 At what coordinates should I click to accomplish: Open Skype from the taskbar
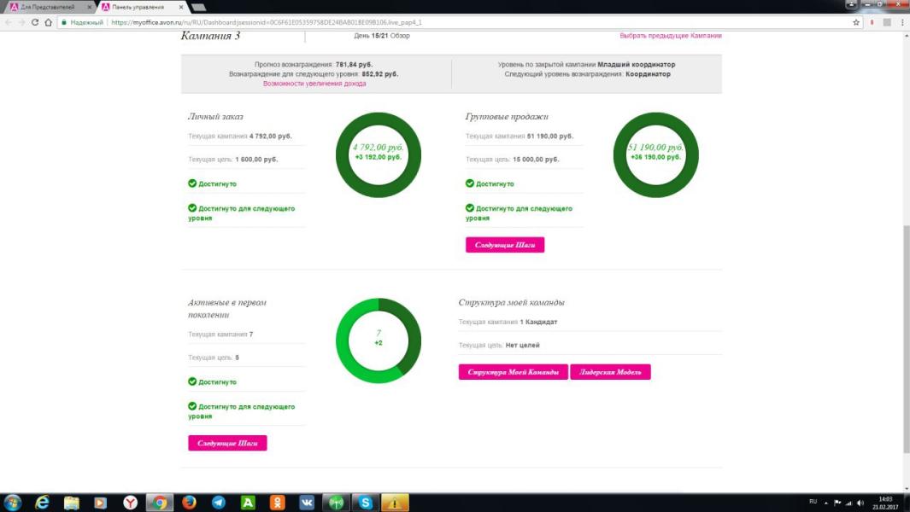coord(365,502)
